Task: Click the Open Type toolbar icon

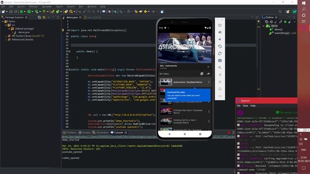Action: pyautogui.click(x=66, y=12)
